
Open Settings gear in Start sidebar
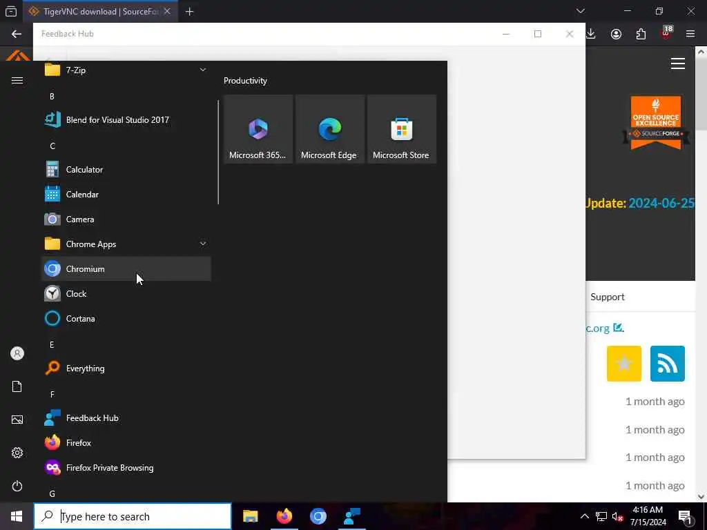pyautogui.click(x=17, y=453)
